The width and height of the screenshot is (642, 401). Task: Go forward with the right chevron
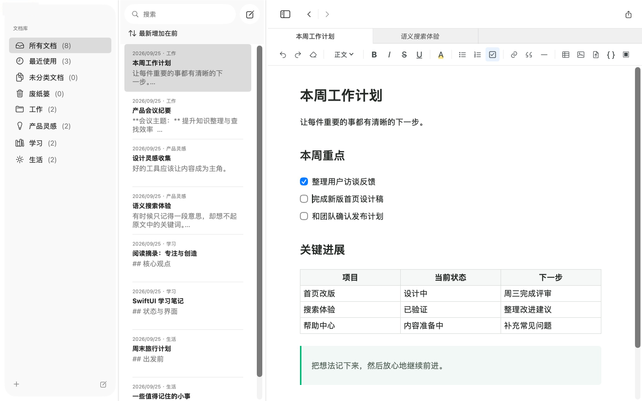pyautogui.click(x=327, y=15)
